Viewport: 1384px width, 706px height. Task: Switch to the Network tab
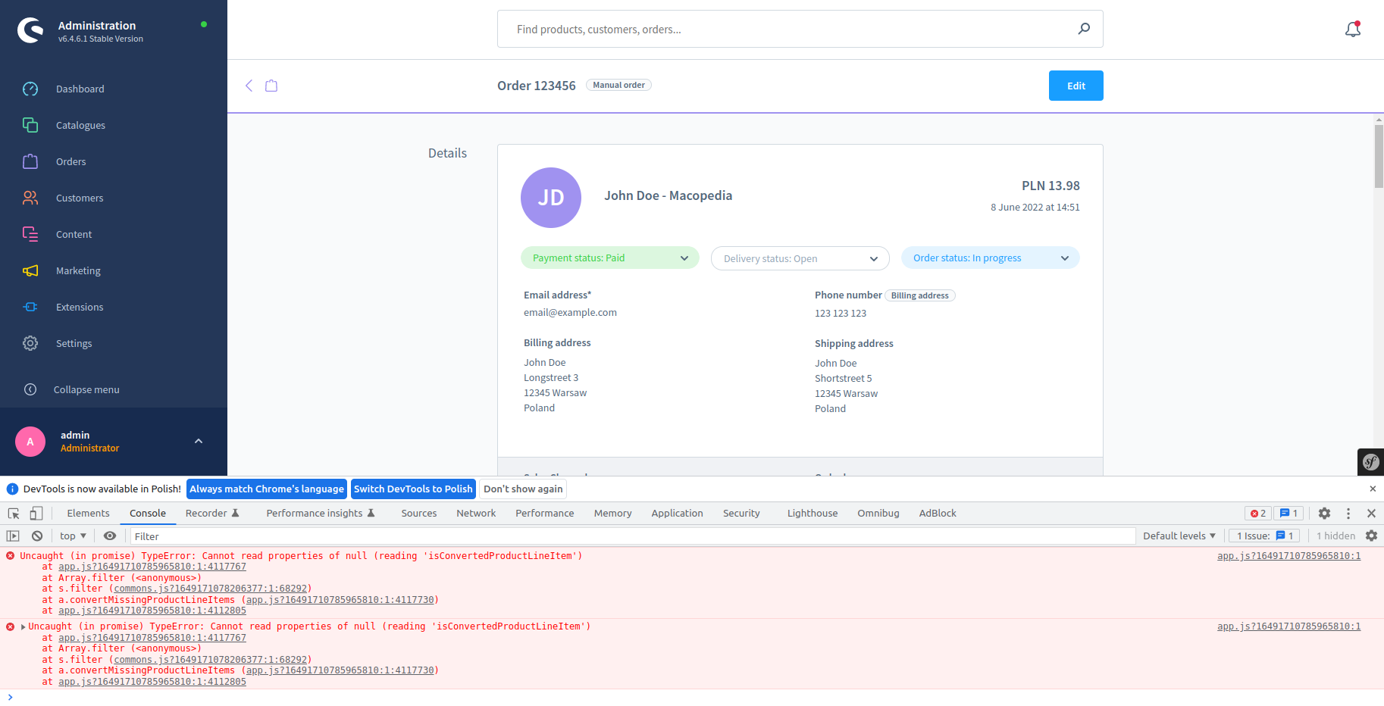point(476,514)
